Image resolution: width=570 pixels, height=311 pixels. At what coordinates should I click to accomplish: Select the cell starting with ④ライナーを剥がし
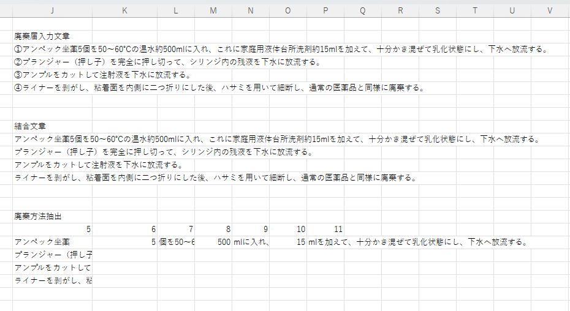click(52, 88)
